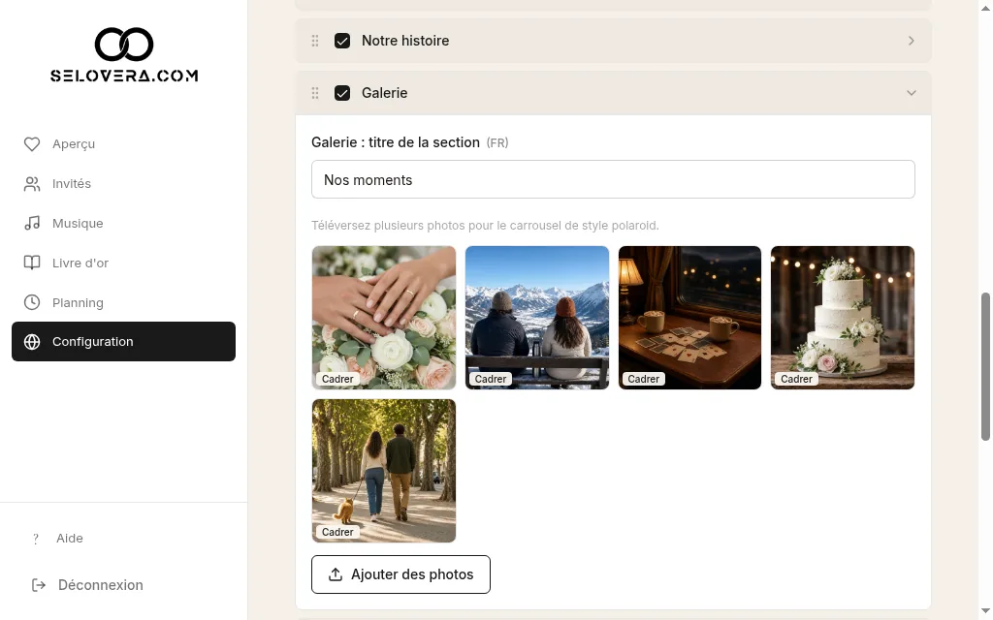Click the clock icon beside Planning
This screenshot has height=620, width=993.
(32, 302)
